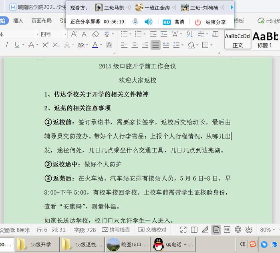Switch to the 页面布局 tab
Image resolution: width=280 pixels, height=253 pixels.
click(41, 20)
